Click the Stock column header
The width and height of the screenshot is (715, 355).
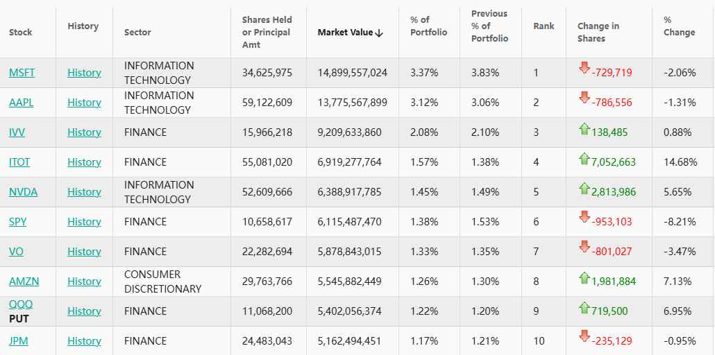pyautogui.click(x=21, y=33)
